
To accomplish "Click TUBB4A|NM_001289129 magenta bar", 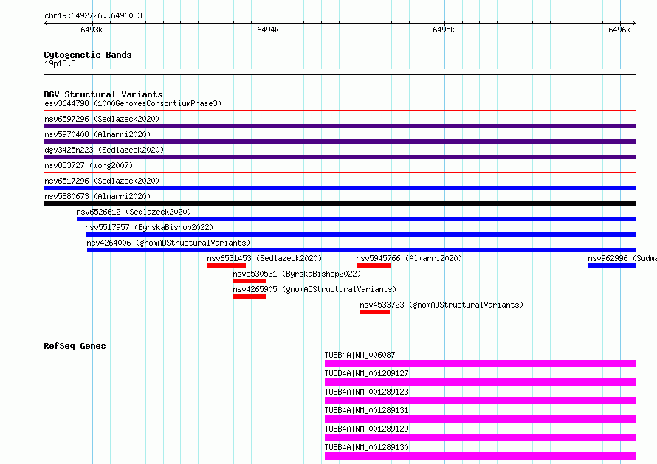I will point(481,437).
